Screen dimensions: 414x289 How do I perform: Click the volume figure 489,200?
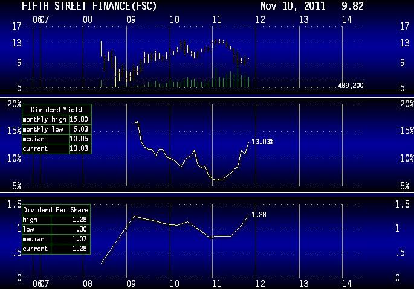351,86
